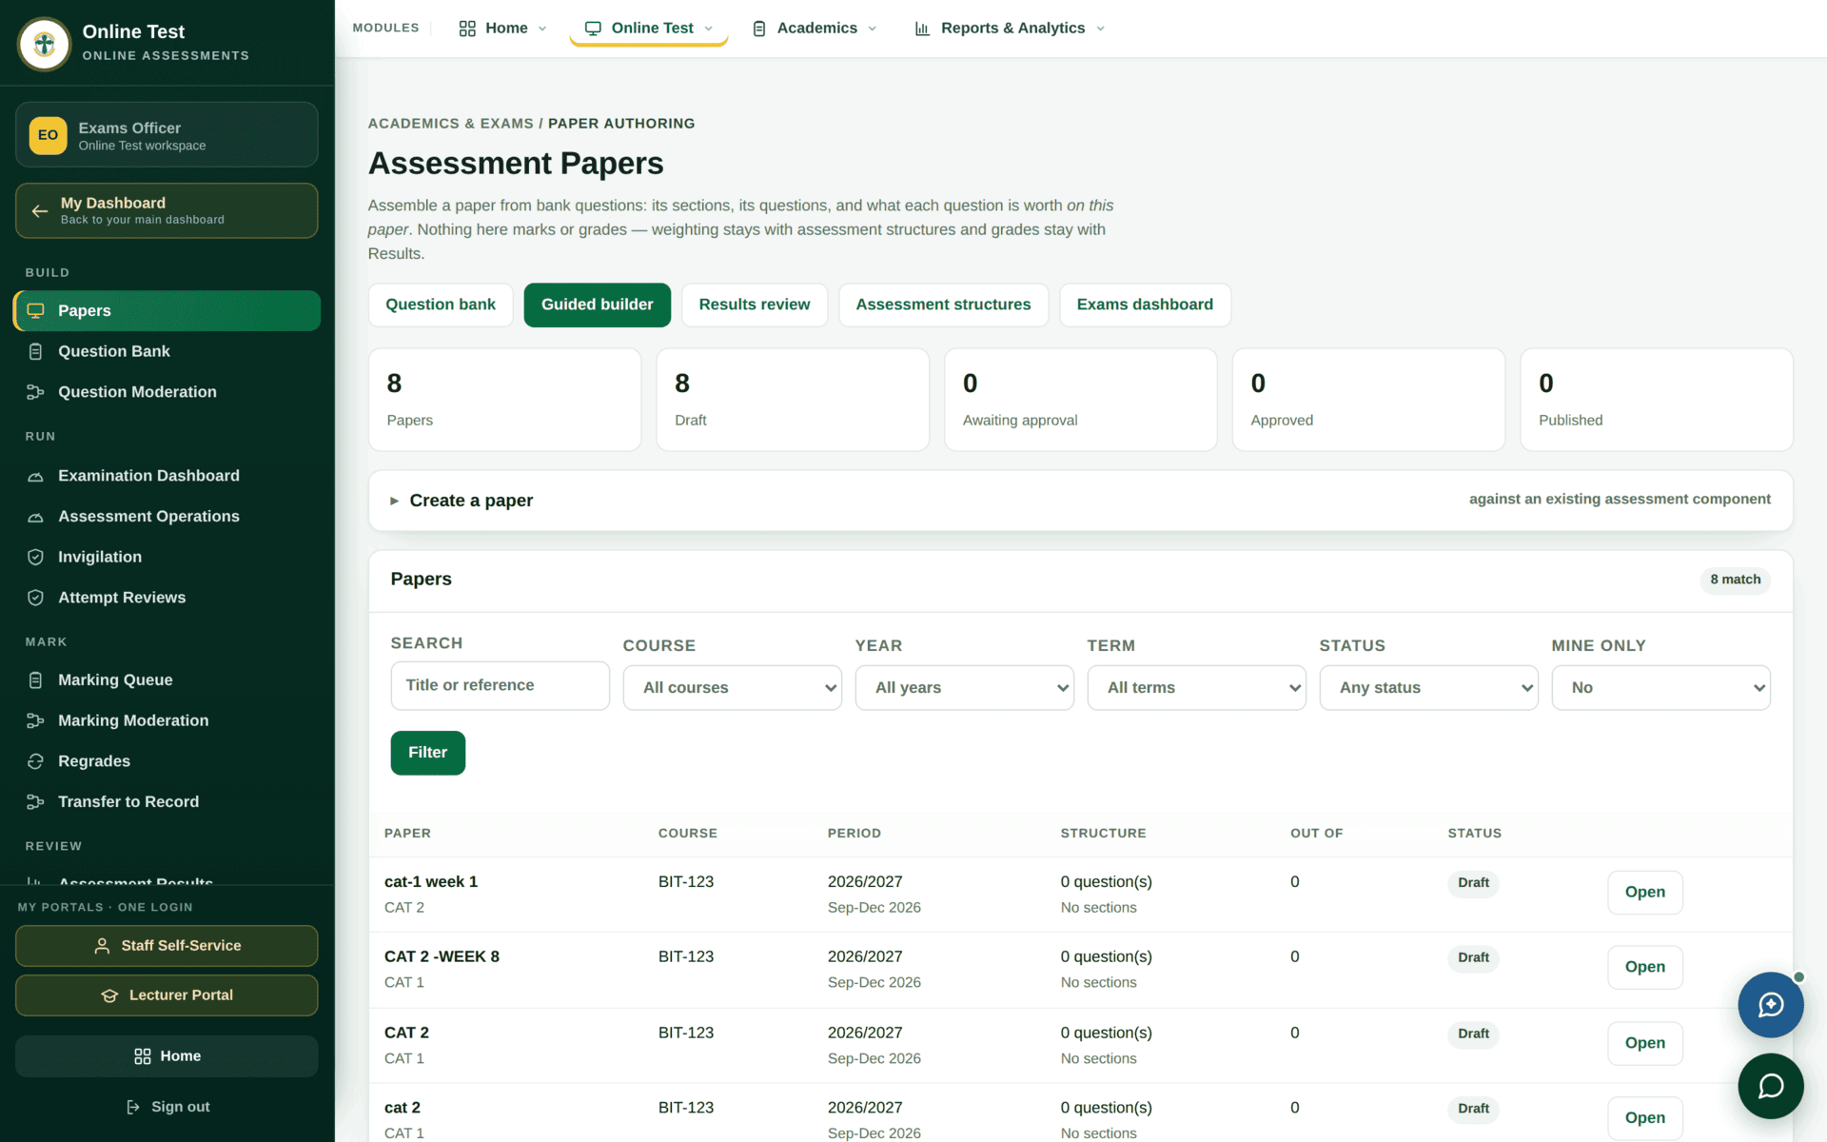Switch to the Guided builder tab
This screenshot has height=1142, width=1827.
point(597,305)
